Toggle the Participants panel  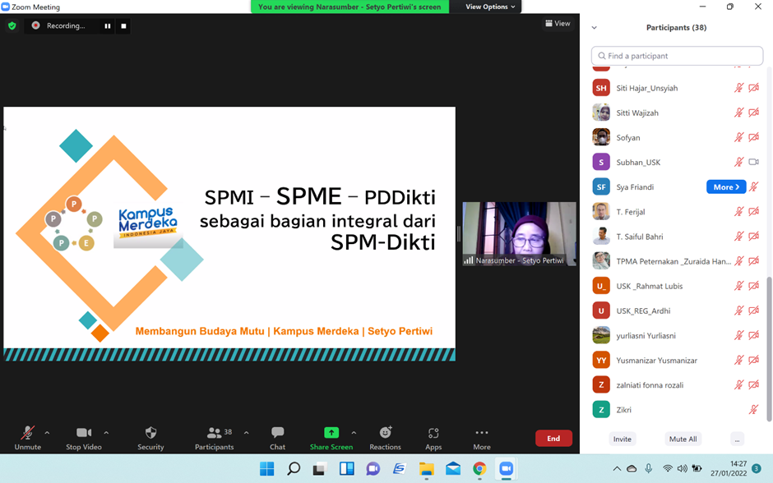click(x=214, y=438)
